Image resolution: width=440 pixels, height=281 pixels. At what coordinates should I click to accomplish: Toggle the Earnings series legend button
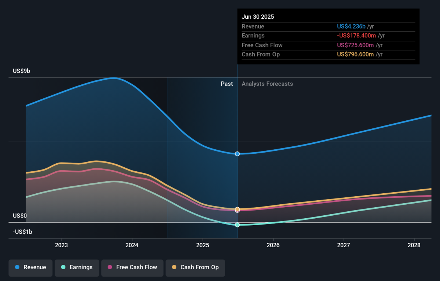(77, 267)
